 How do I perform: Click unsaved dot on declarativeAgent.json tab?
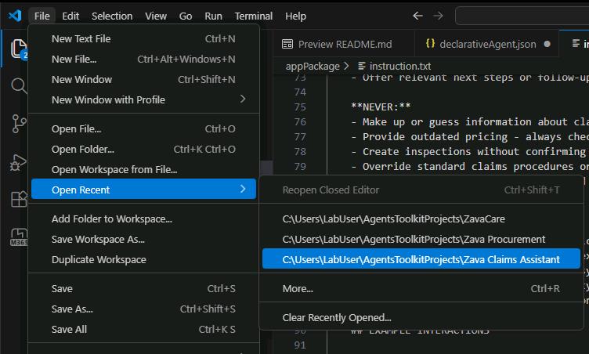[547, 44]
